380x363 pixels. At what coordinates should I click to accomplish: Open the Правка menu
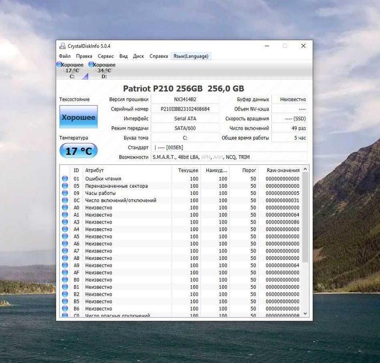pyautogui.click(x=84, y=56)
